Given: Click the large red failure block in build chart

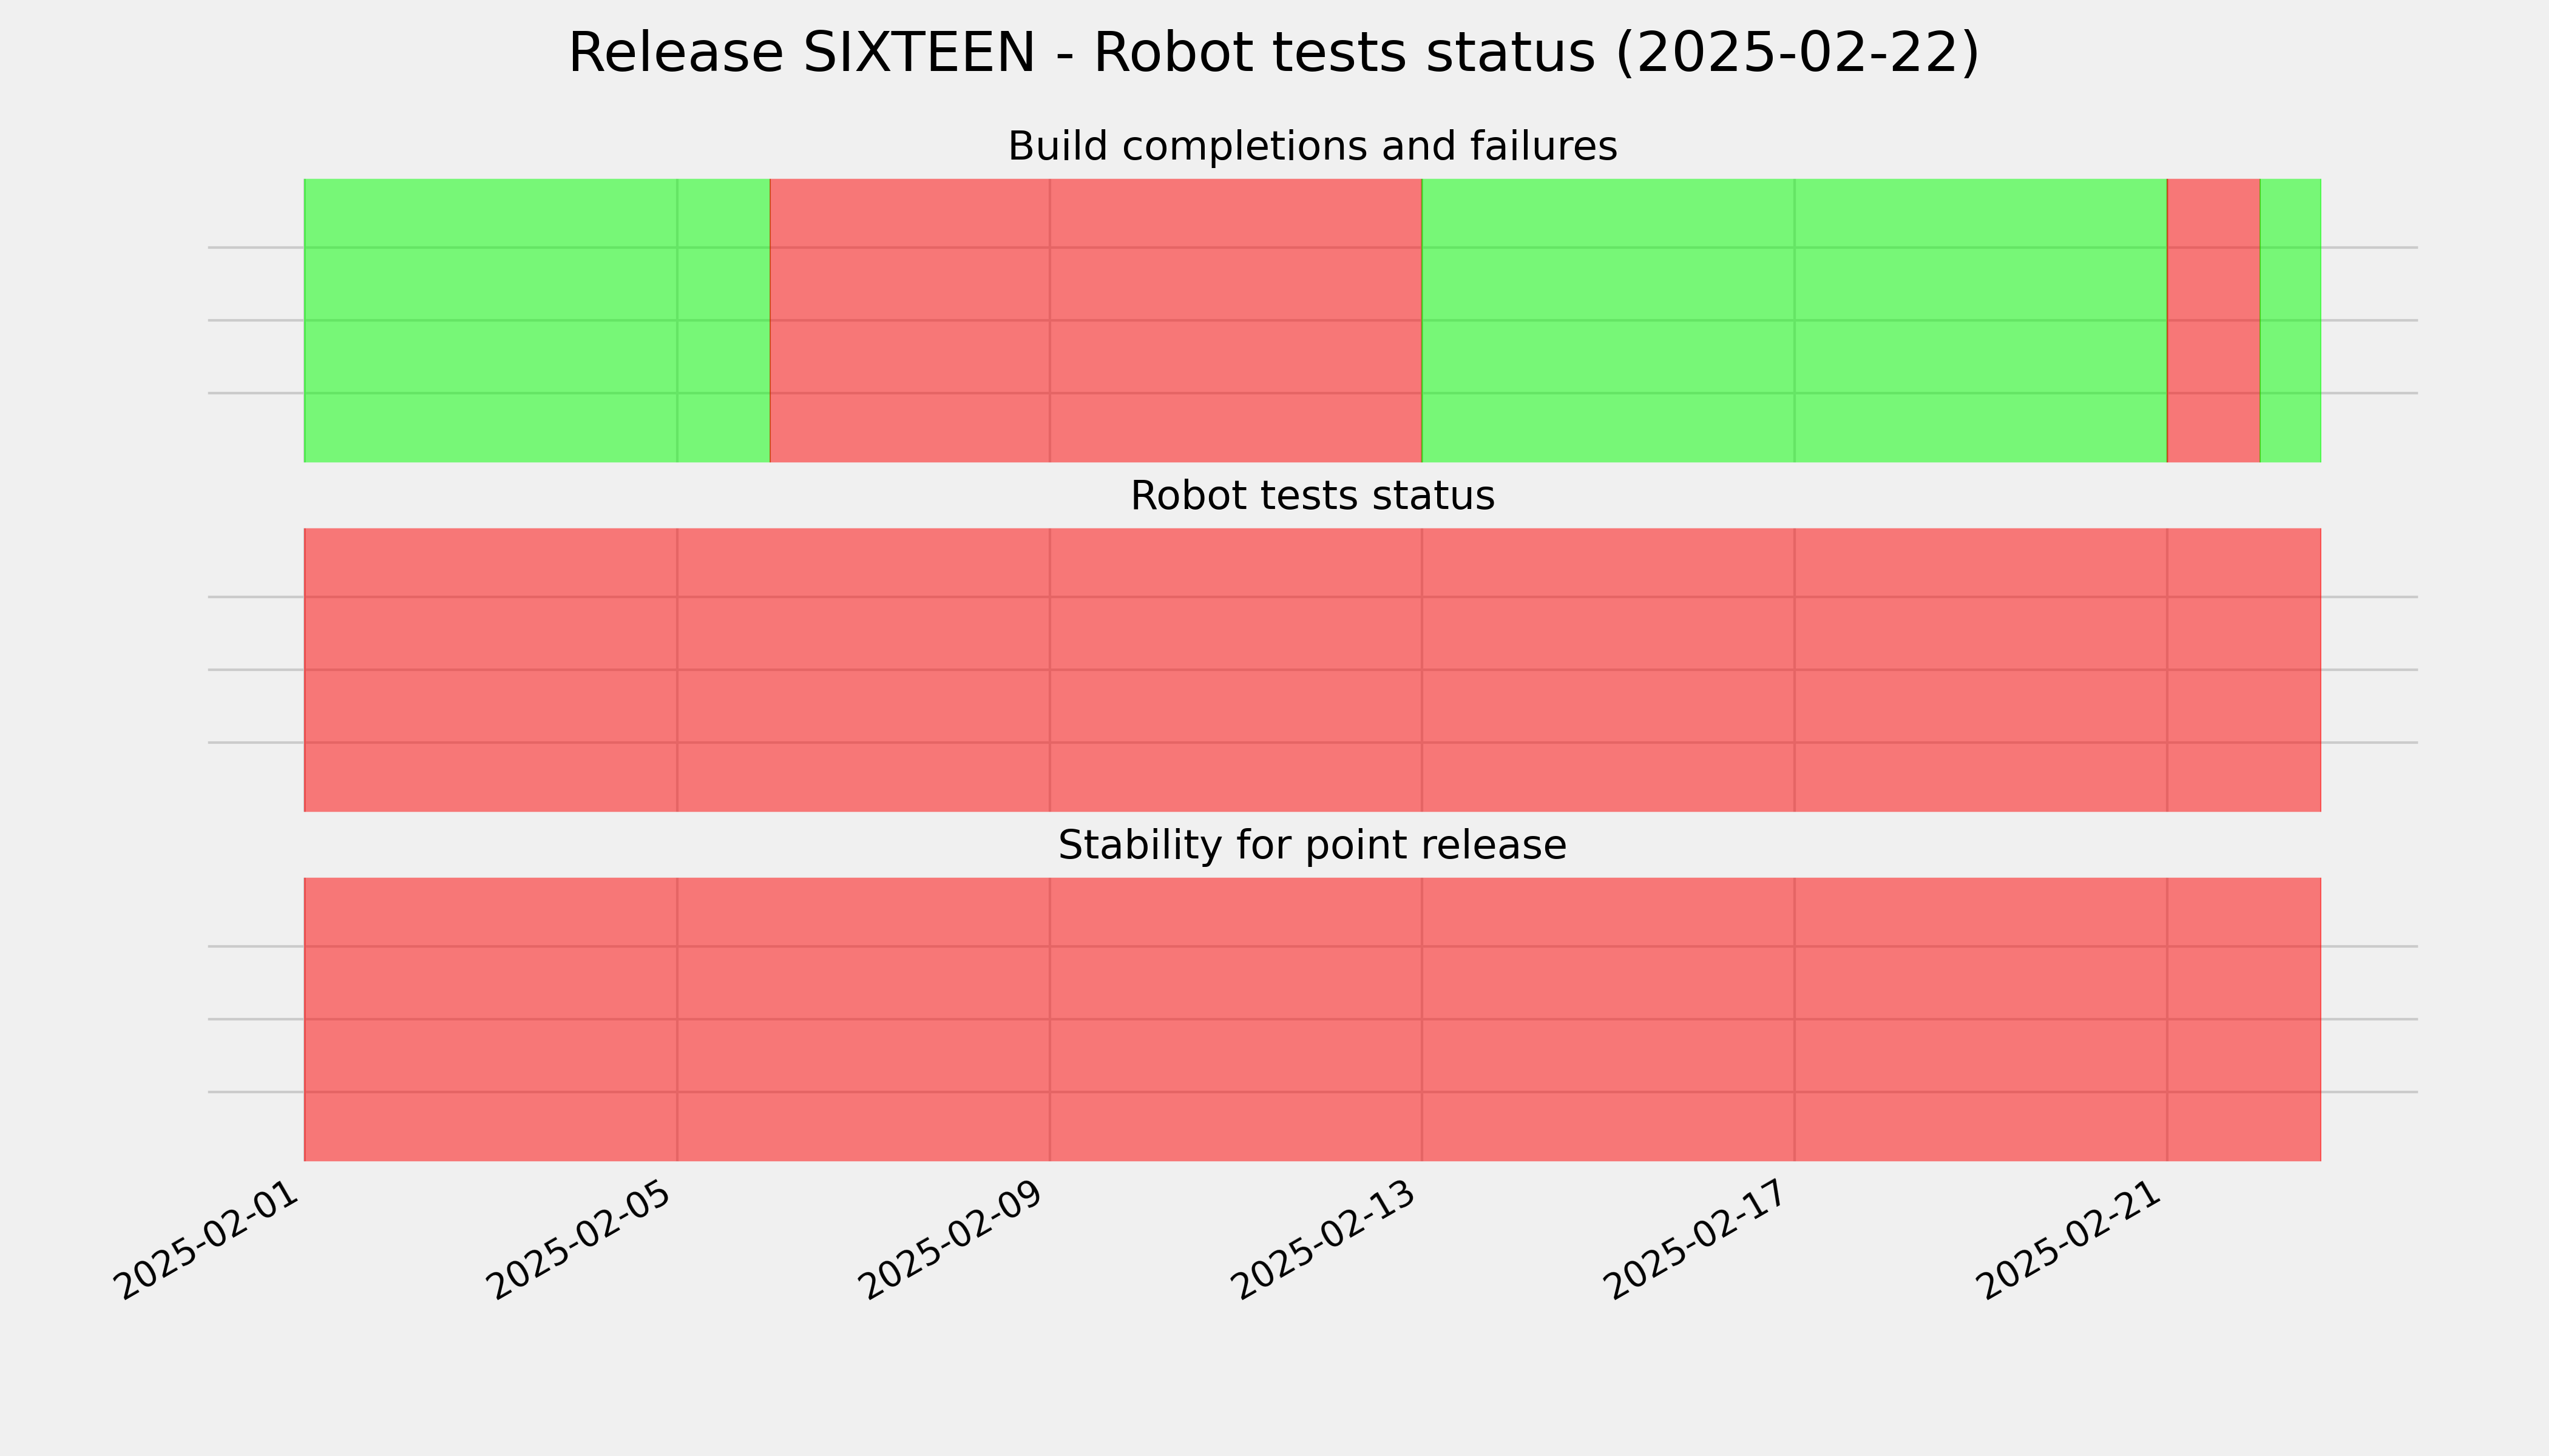Looking at the screenshot, I should click(1095, 320).
